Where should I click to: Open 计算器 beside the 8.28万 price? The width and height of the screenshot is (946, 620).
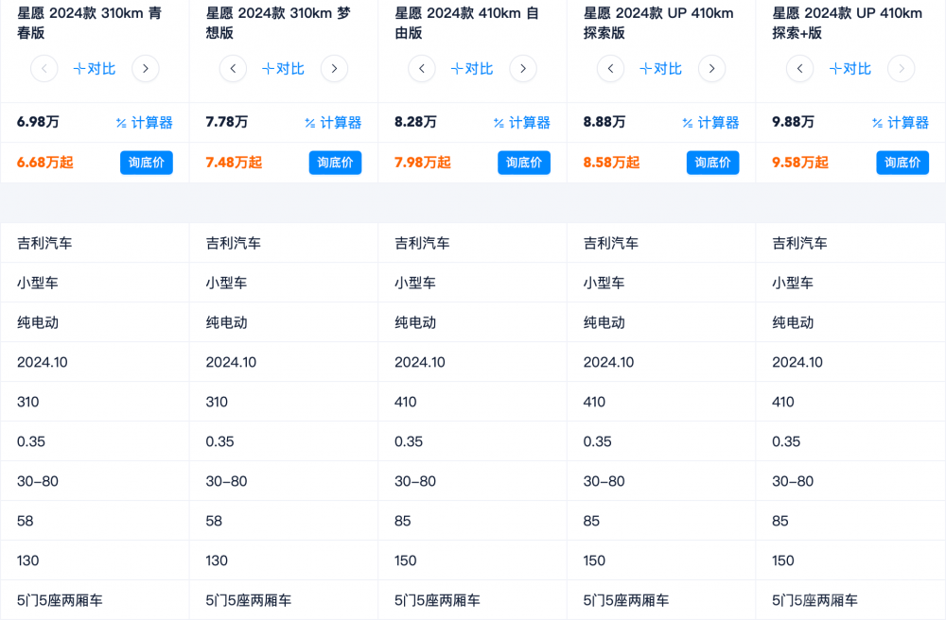pos(522,123)
